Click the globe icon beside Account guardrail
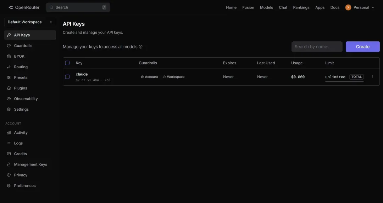 142,77
